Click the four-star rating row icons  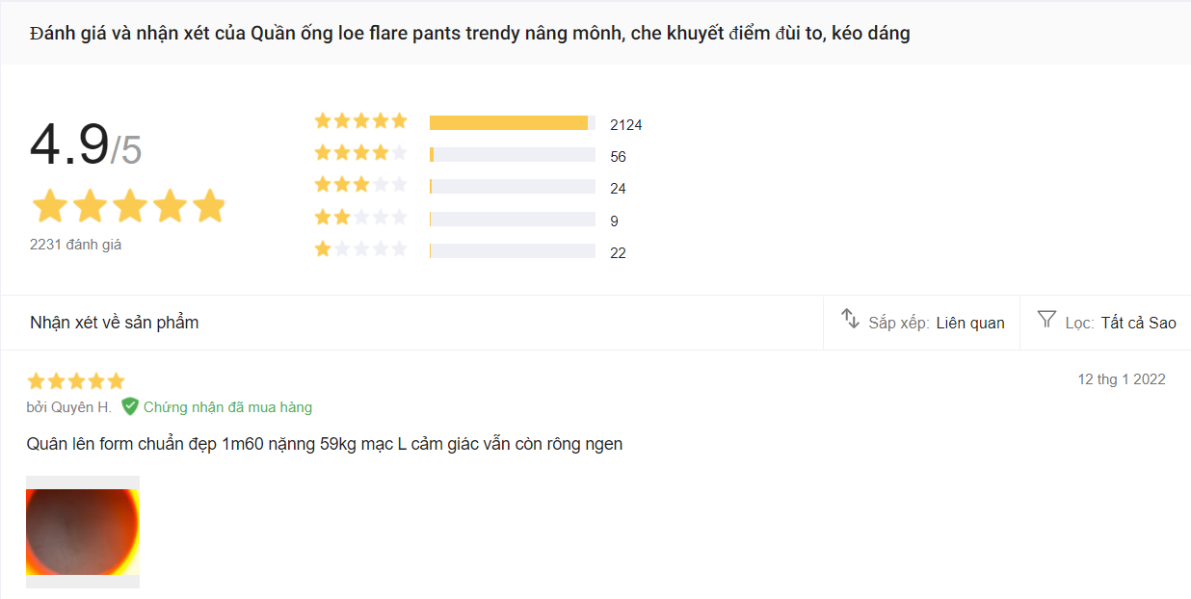[x=360, y=153]
